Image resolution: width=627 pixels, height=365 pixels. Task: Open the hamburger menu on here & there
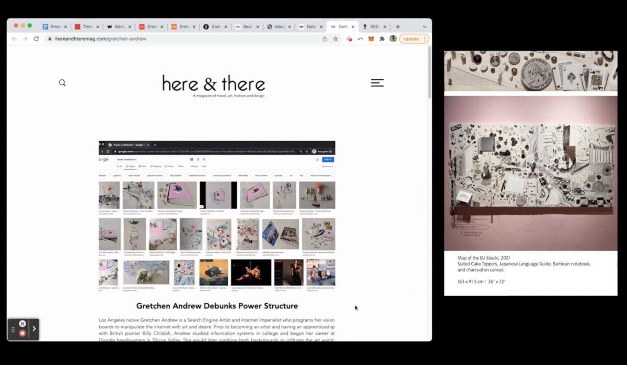[377, 83]
